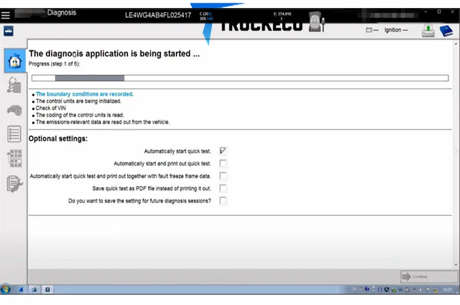Click the second pinned taskbar app icon
Image resolution: width=460 pixels, height=305 pixels.
34,289
